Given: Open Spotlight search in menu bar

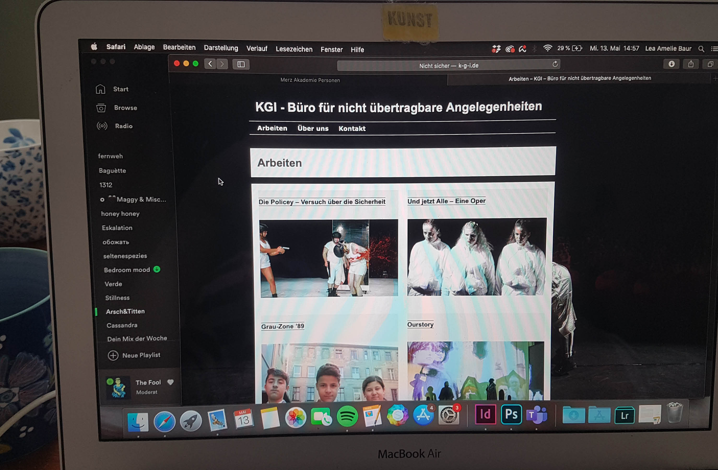Looking at the screenshot, I should tap(701, 49).
